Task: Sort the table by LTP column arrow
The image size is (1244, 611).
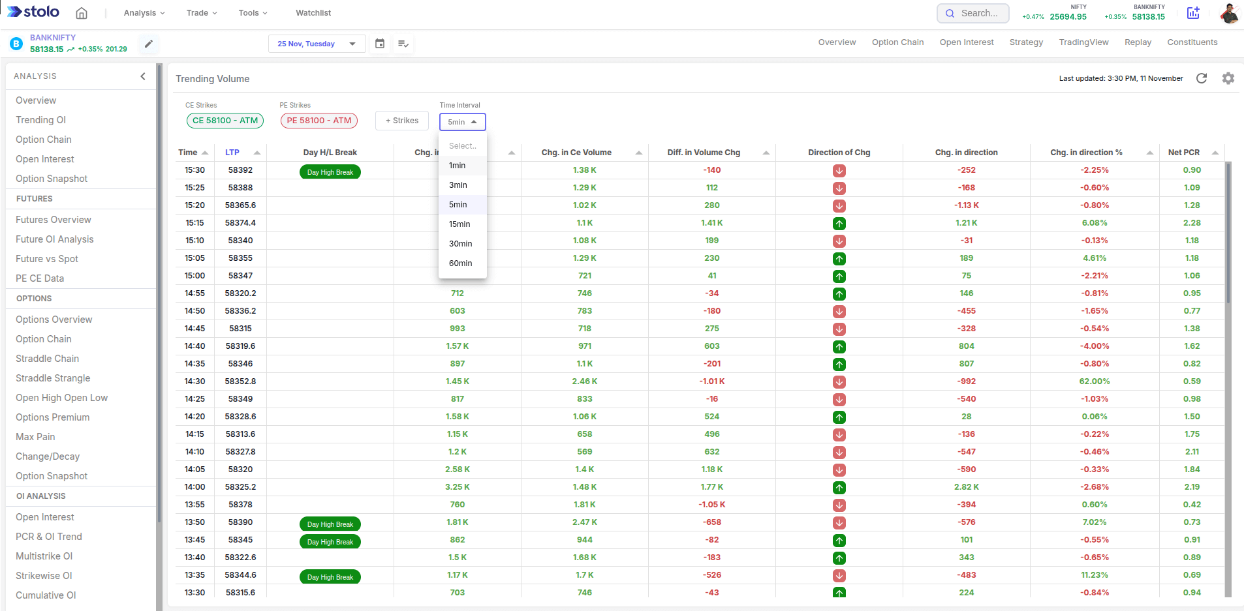Action: (x=257, y=152)
